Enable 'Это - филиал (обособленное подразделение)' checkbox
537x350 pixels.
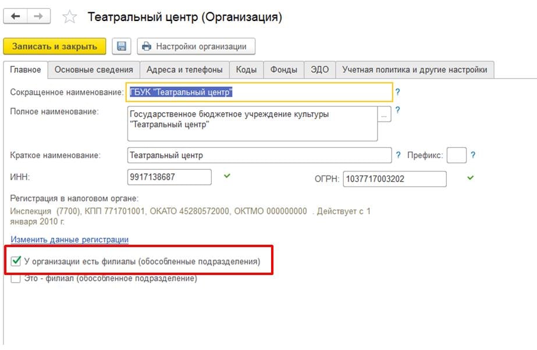click(15, 278)
